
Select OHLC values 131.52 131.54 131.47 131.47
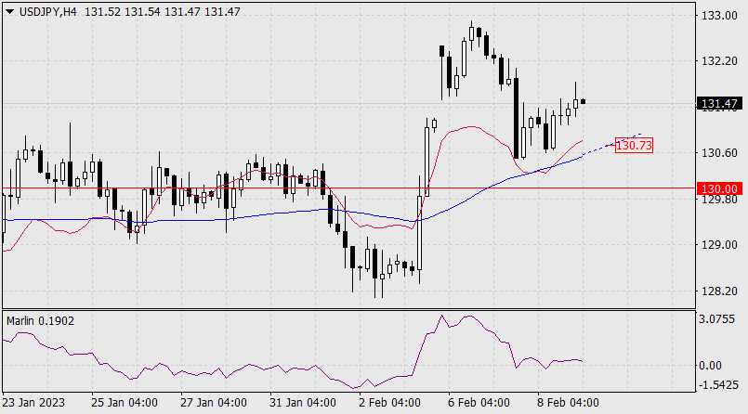(163, 12)
